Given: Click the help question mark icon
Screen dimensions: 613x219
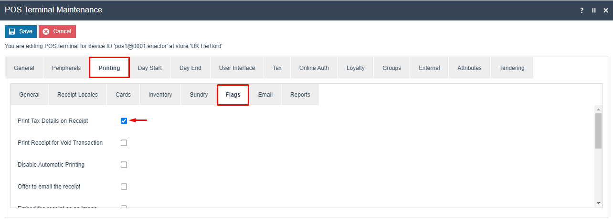Looking at the screenshot, I should (x=582, y=10).
